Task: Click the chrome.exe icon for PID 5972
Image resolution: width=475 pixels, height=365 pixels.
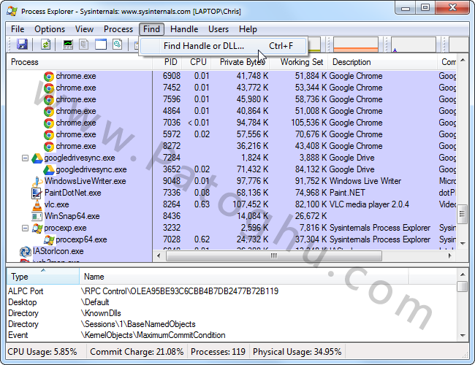Action: pos(49,134)
